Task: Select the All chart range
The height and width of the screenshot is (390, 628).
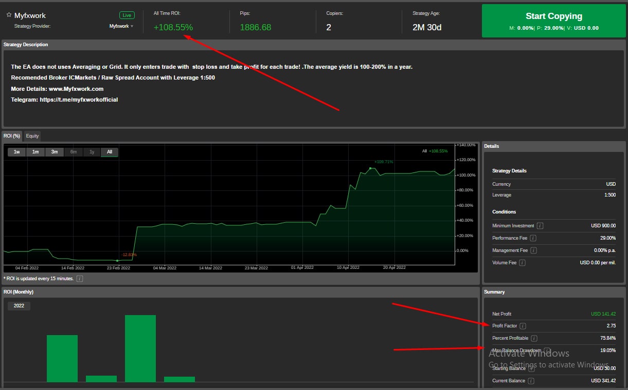Action: point(110,152)
